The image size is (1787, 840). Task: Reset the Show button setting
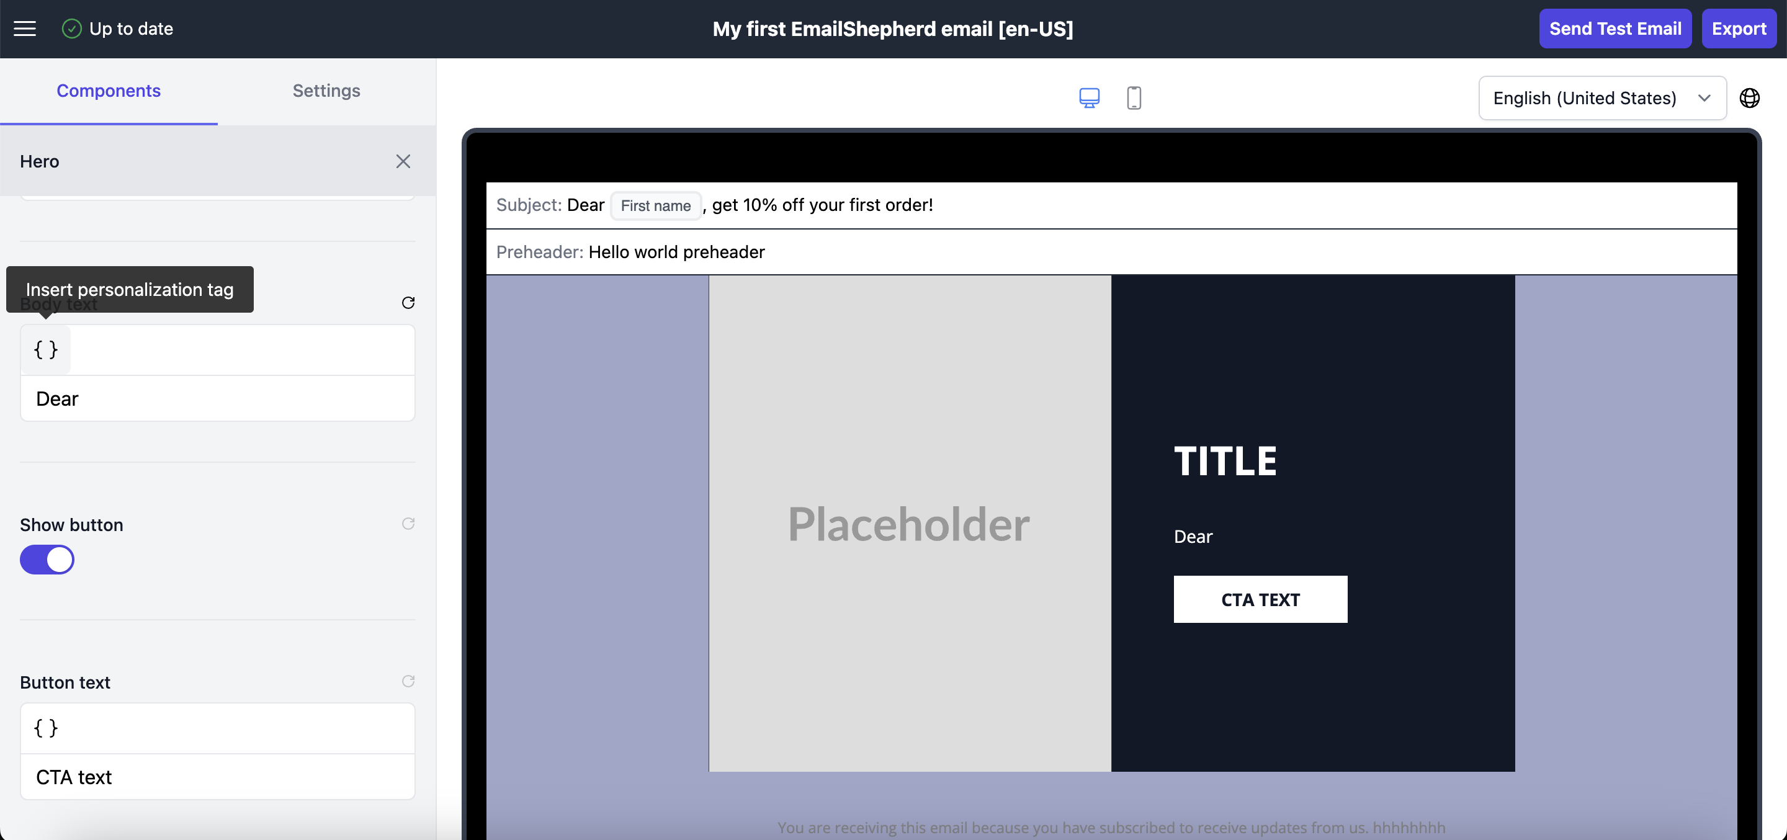point(408,523)
